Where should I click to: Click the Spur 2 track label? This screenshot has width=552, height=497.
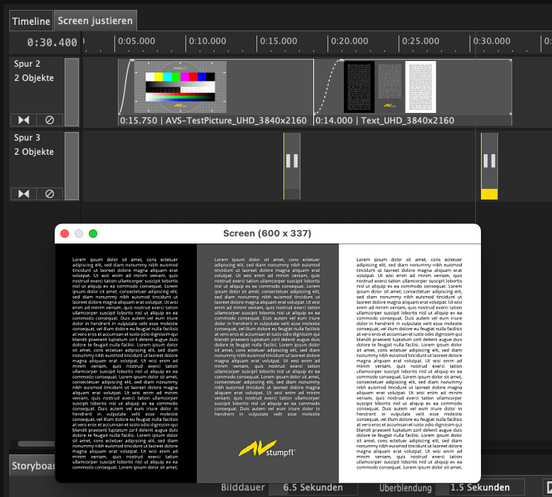pyautogui.click(x=27, y=64)
